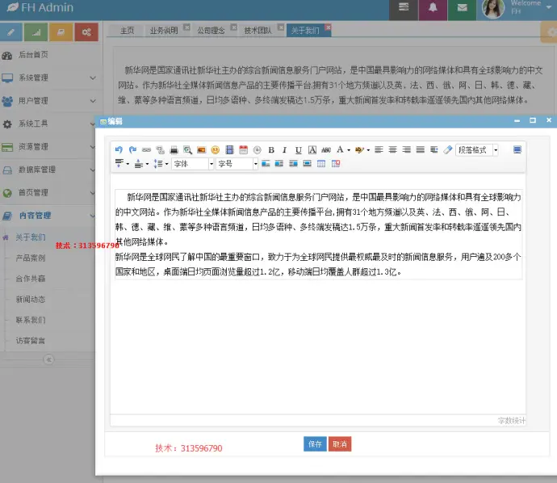Open 产品案例 under 内容管理
Viewport: 557px width, 483px height.
pyautogui.click(x=31, y=258)
